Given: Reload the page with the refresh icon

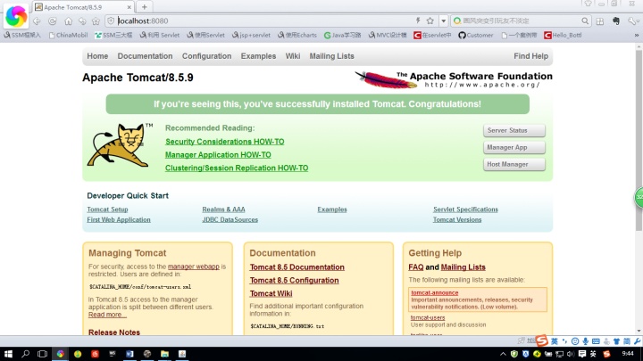Looking at the screenshot, I should click(x=53, y=21).
